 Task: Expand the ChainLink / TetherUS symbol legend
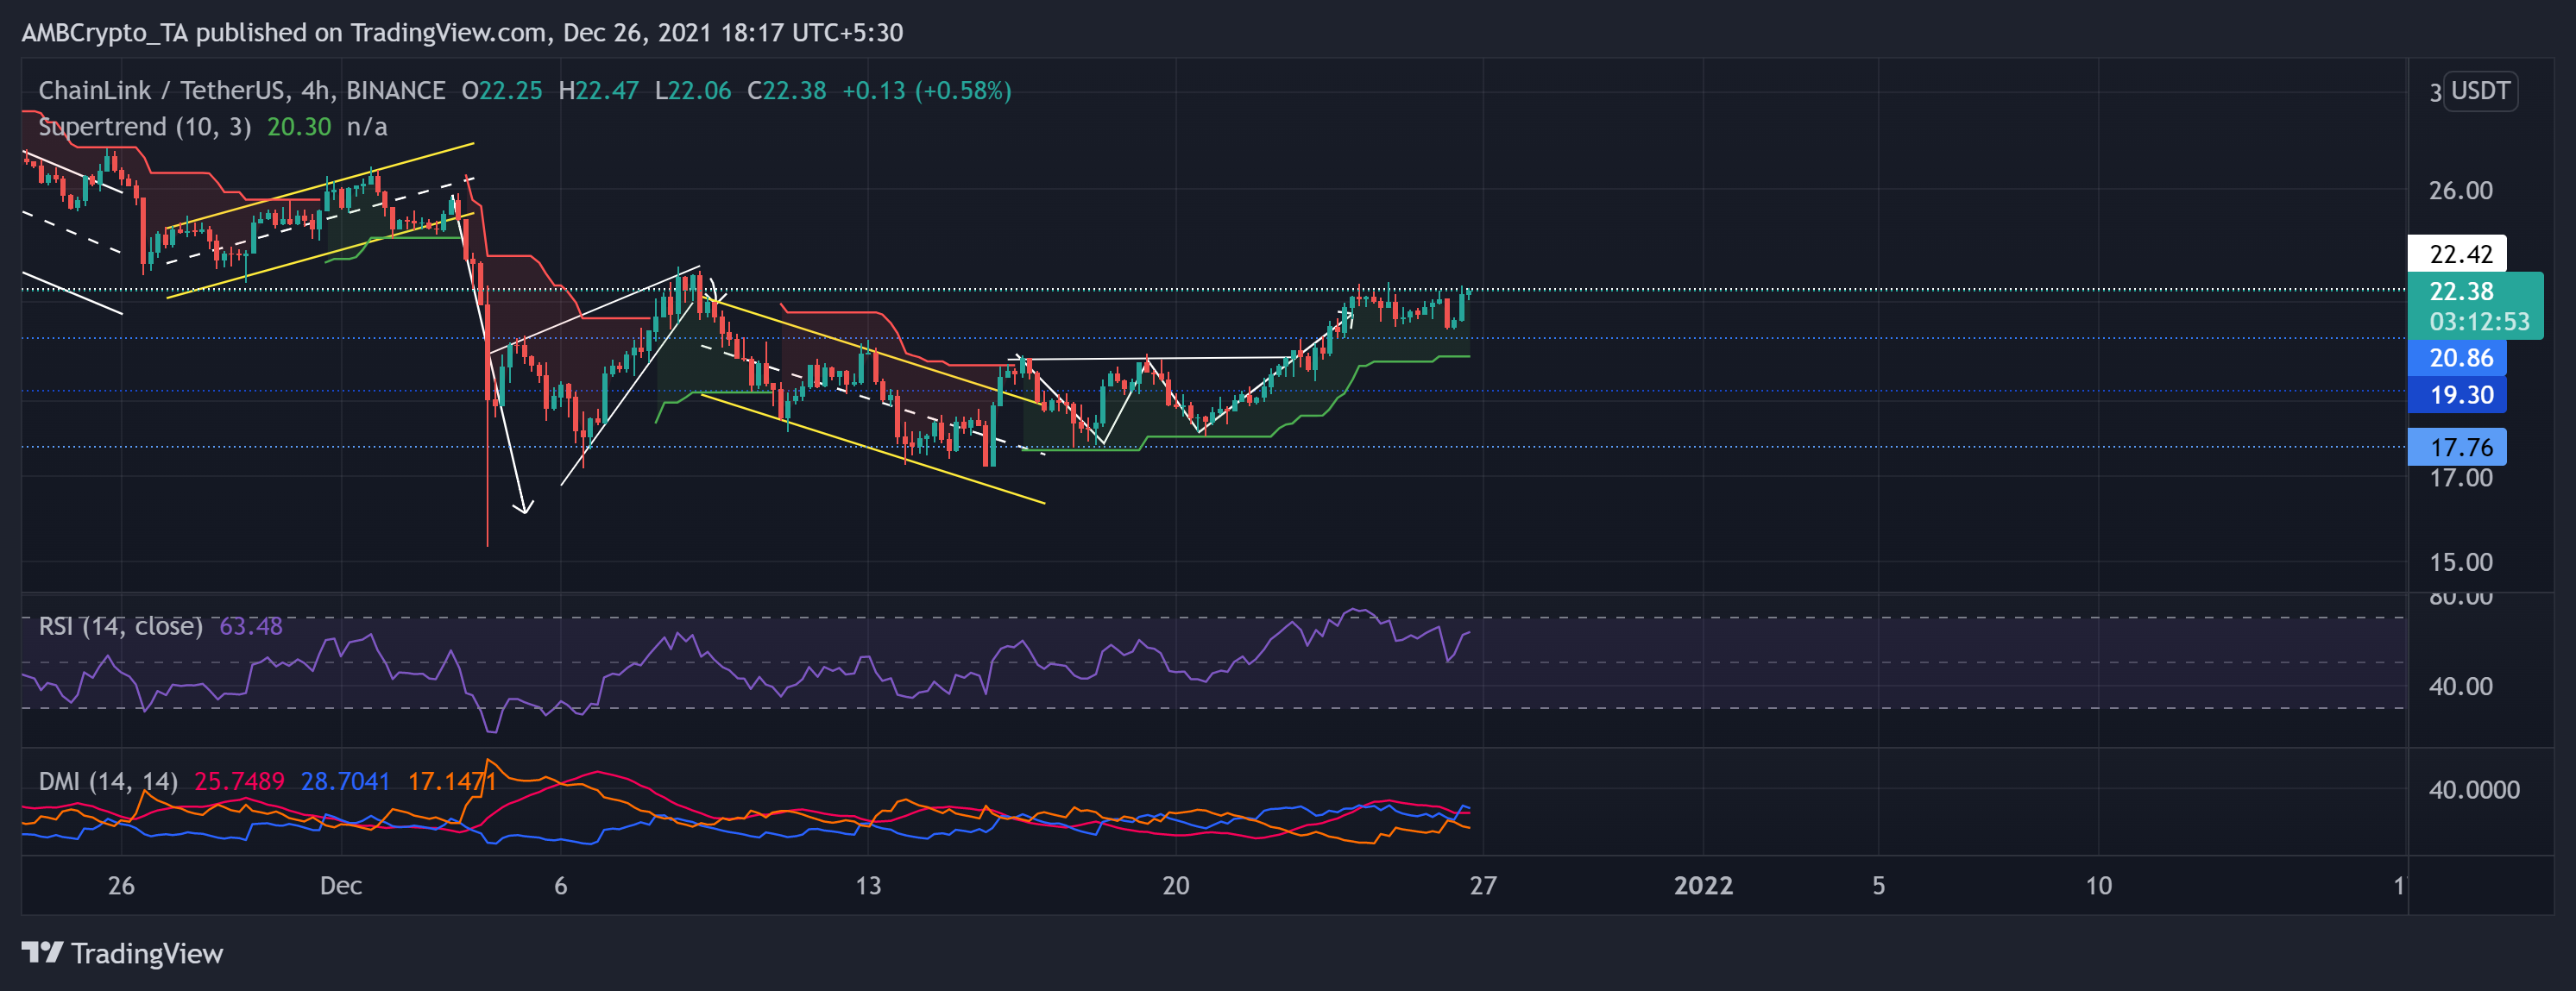pos(160,89)
